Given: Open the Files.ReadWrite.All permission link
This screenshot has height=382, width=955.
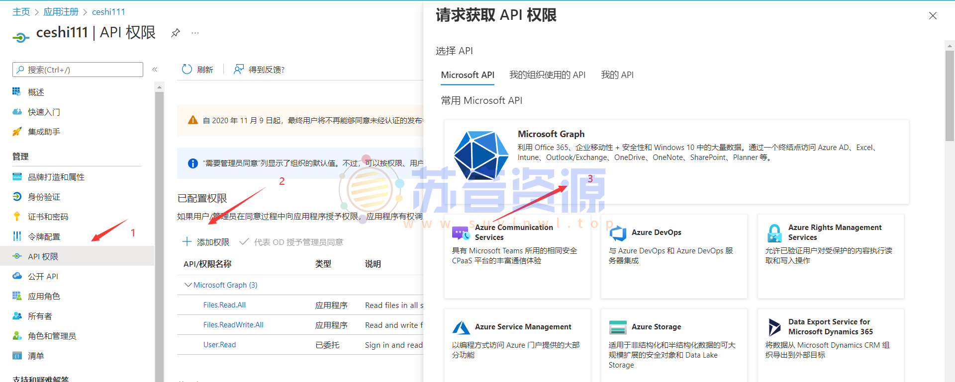Looking at the screenshot, I should click(x=233, y=325).
